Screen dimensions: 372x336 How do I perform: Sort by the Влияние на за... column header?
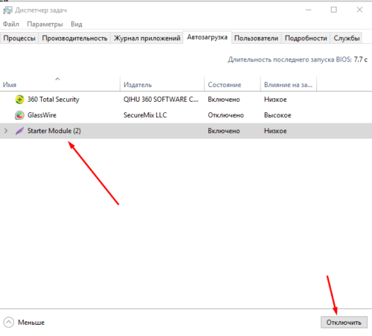pos(289,84)
